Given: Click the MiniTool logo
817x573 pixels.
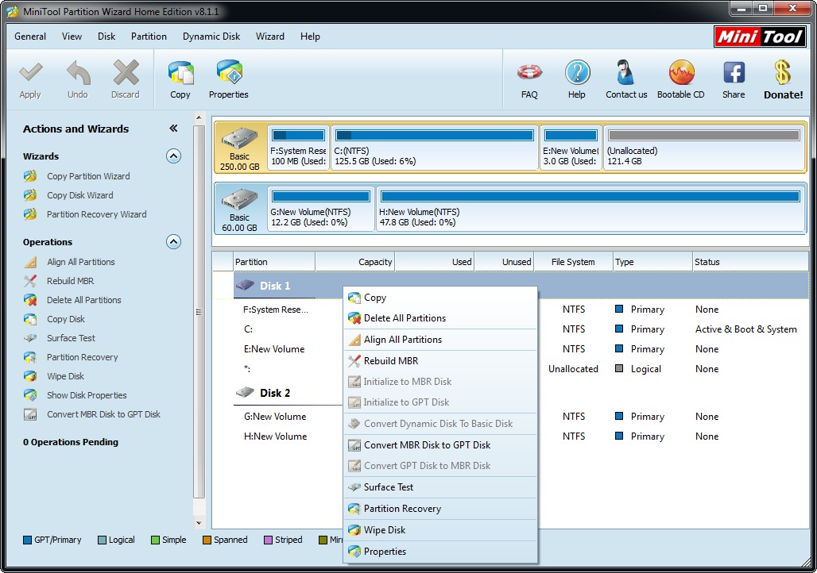Looking at the screenshot, I should (x=760, y=37).
